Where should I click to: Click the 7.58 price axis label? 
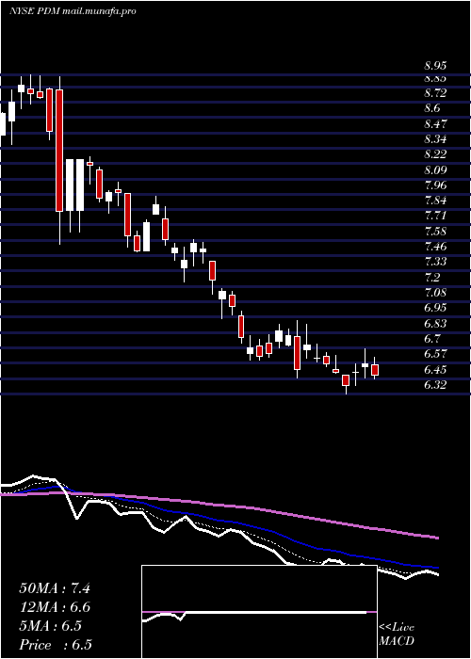tap(435, 232)
